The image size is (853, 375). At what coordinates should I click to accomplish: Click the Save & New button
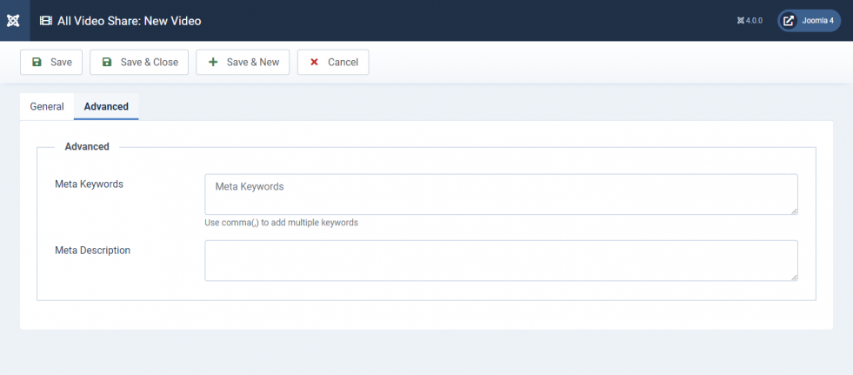(x=243, y=62)
